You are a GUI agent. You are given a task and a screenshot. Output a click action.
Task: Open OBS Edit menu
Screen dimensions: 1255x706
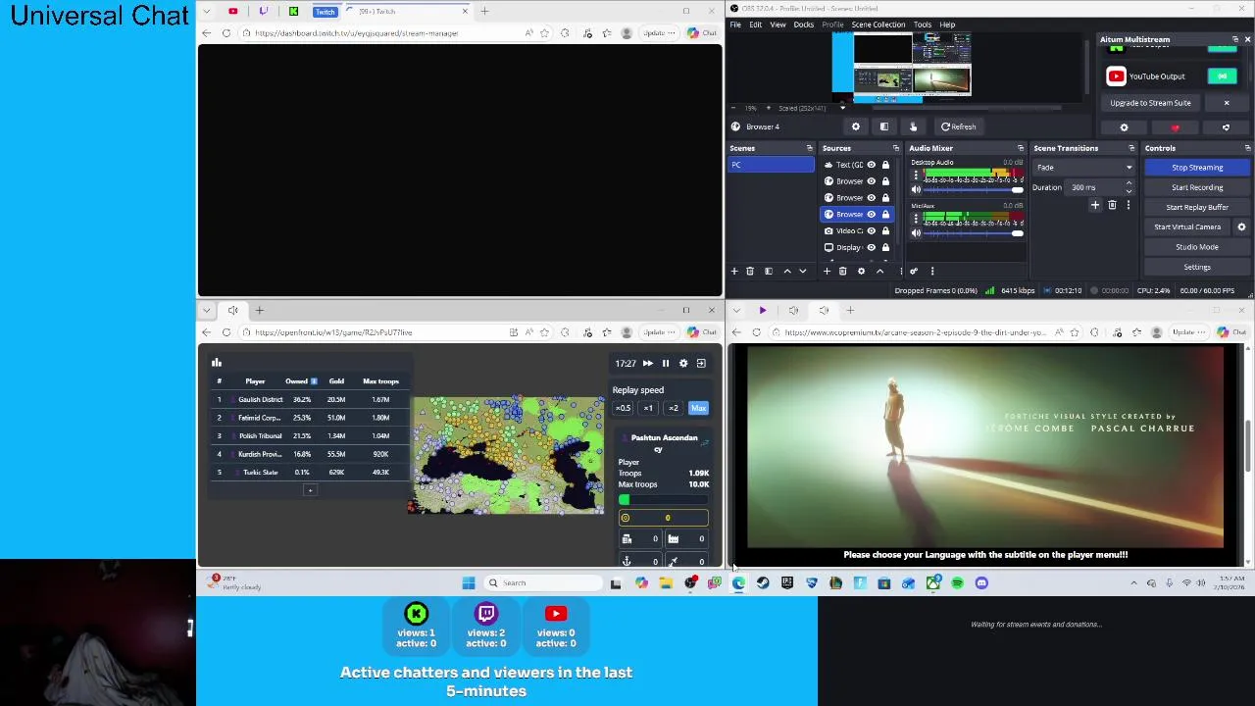(756, 25)
